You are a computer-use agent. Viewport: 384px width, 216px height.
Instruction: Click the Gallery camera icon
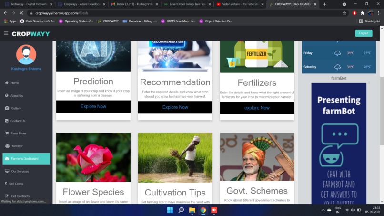[7, 108]
